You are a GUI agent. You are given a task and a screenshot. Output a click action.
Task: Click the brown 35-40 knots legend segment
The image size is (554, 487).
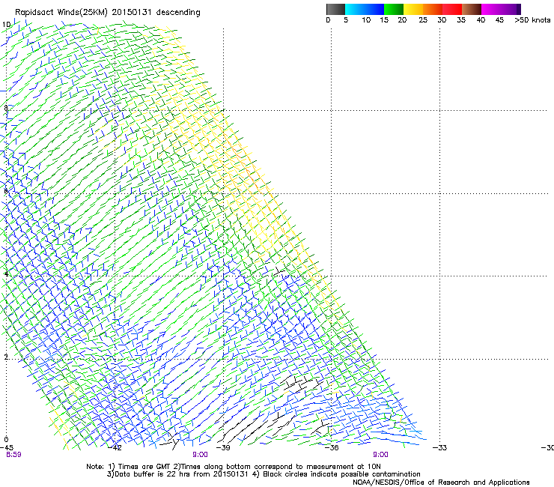point(472,9)
